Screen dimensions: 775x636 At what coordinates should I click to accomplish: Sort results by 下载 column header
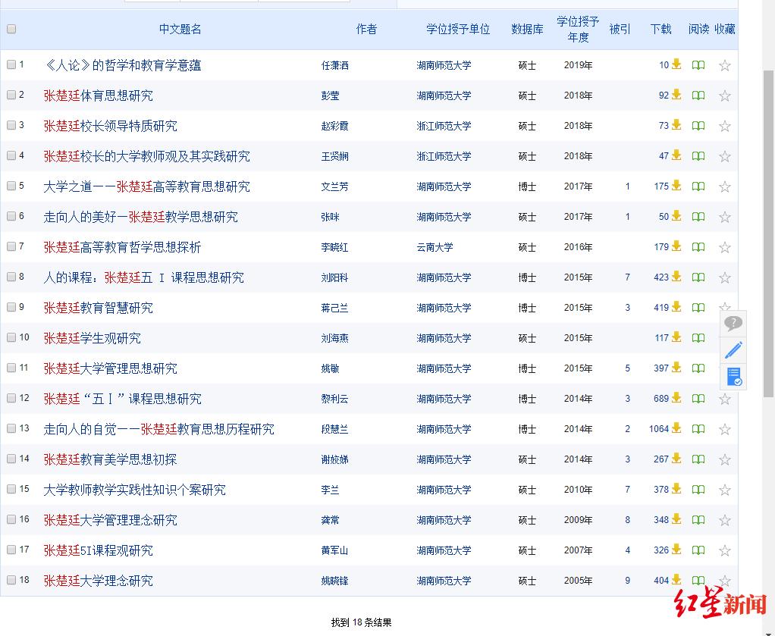point(660,29)
